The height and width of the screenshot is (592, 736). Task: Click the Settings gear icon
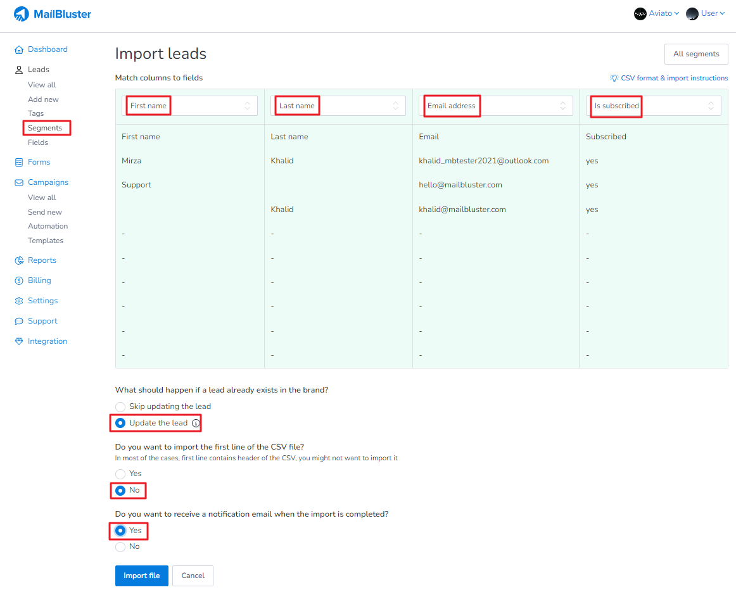(19, 301)
